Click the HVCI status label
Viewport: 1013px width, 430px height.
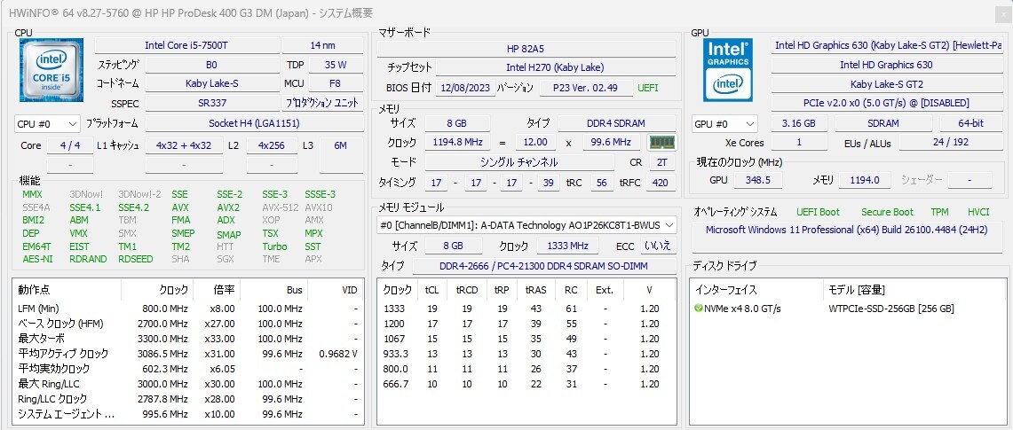978,212
